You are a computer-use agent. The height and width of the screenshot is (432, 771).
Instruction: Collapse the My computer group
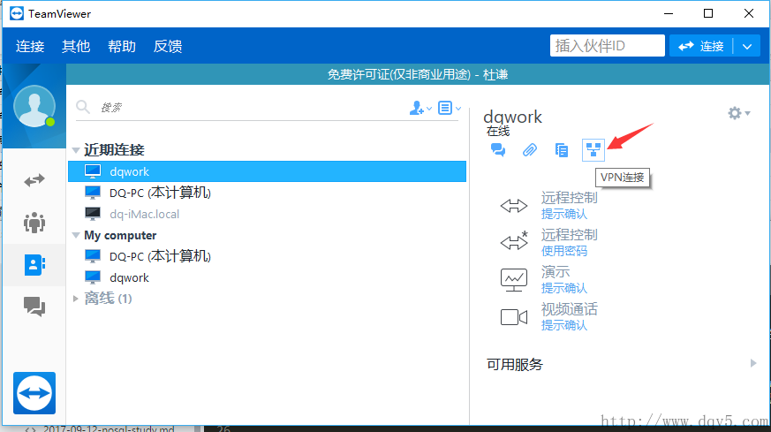coord(76,235)
